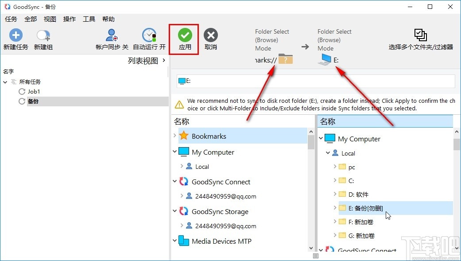Viewport: 461px width, 261px height.
Task: Open the 任务 (Job) menu
Action: 11,19
